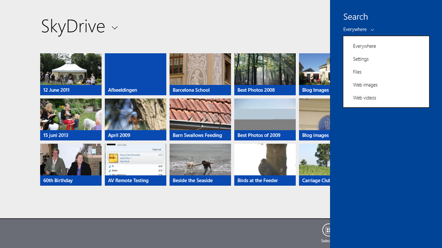Expand the SkyDrive title chevron
The height and width of the screenshot is (248, 442).
(x=115, y=28)
